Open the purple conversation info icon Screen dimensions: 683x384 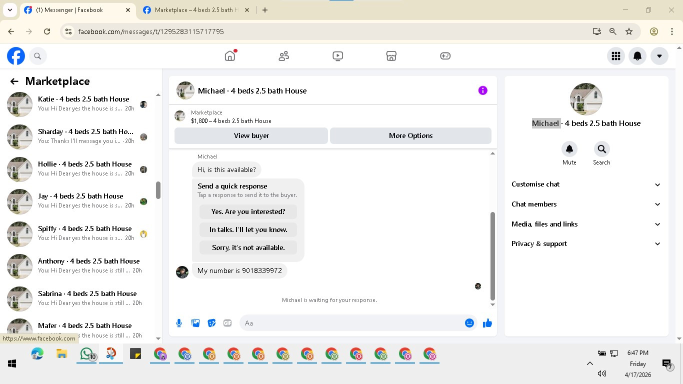click(x=482, y=90)
